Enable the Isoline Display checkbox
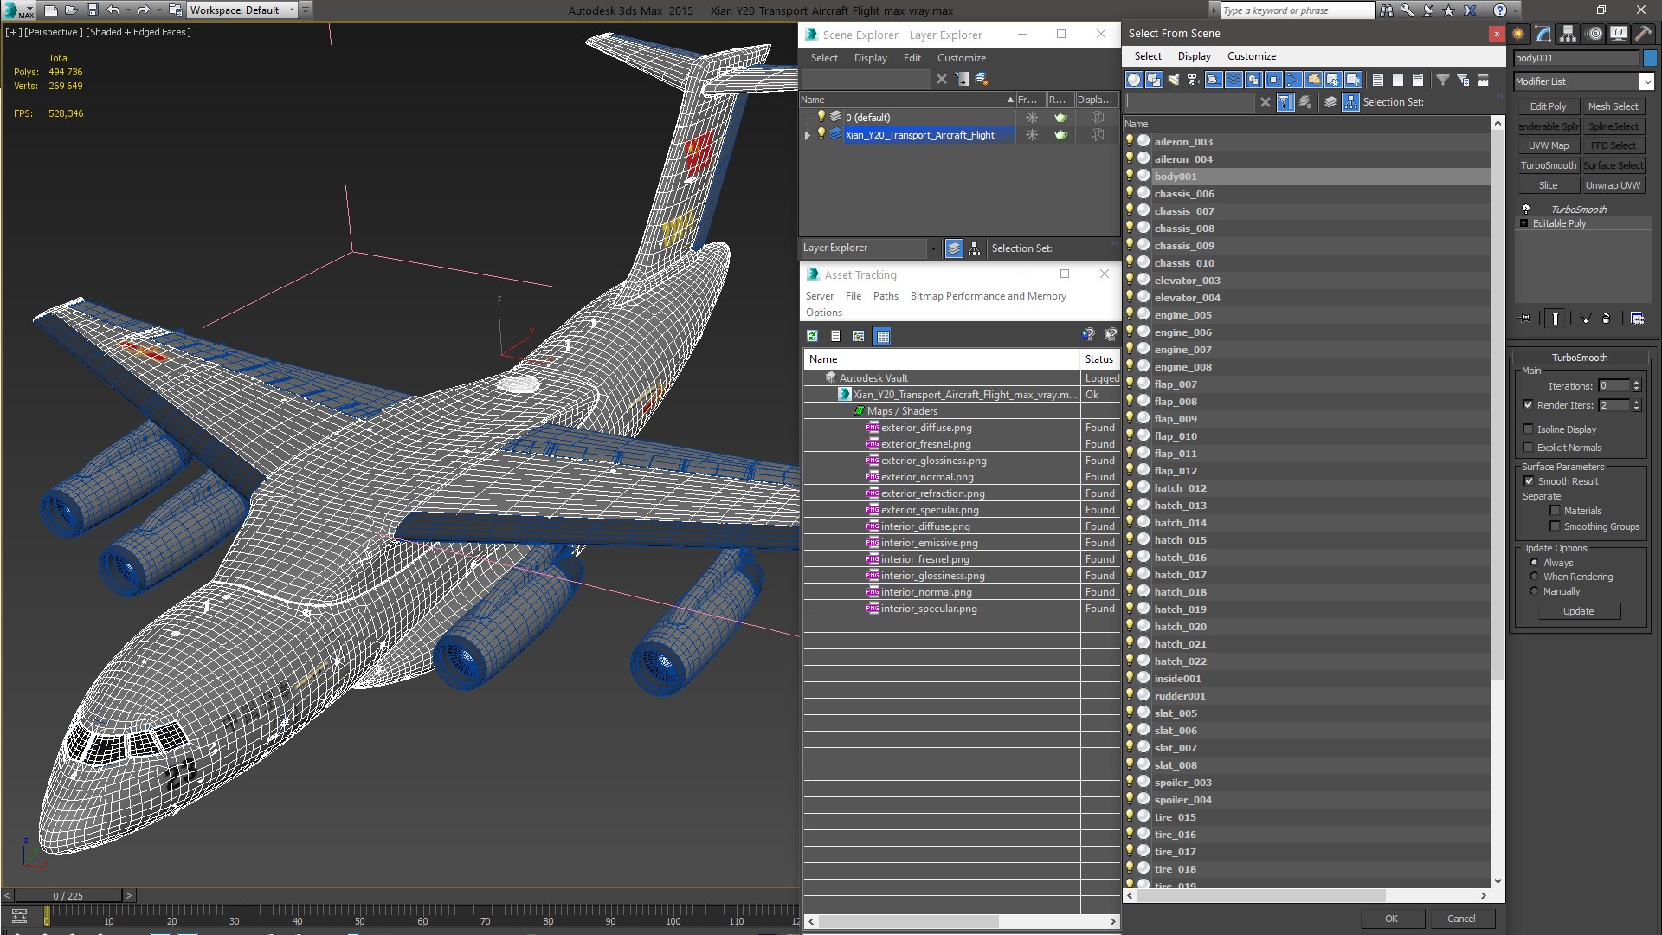The width and height of the screenshot is (1662, 935). point(1528,429)
